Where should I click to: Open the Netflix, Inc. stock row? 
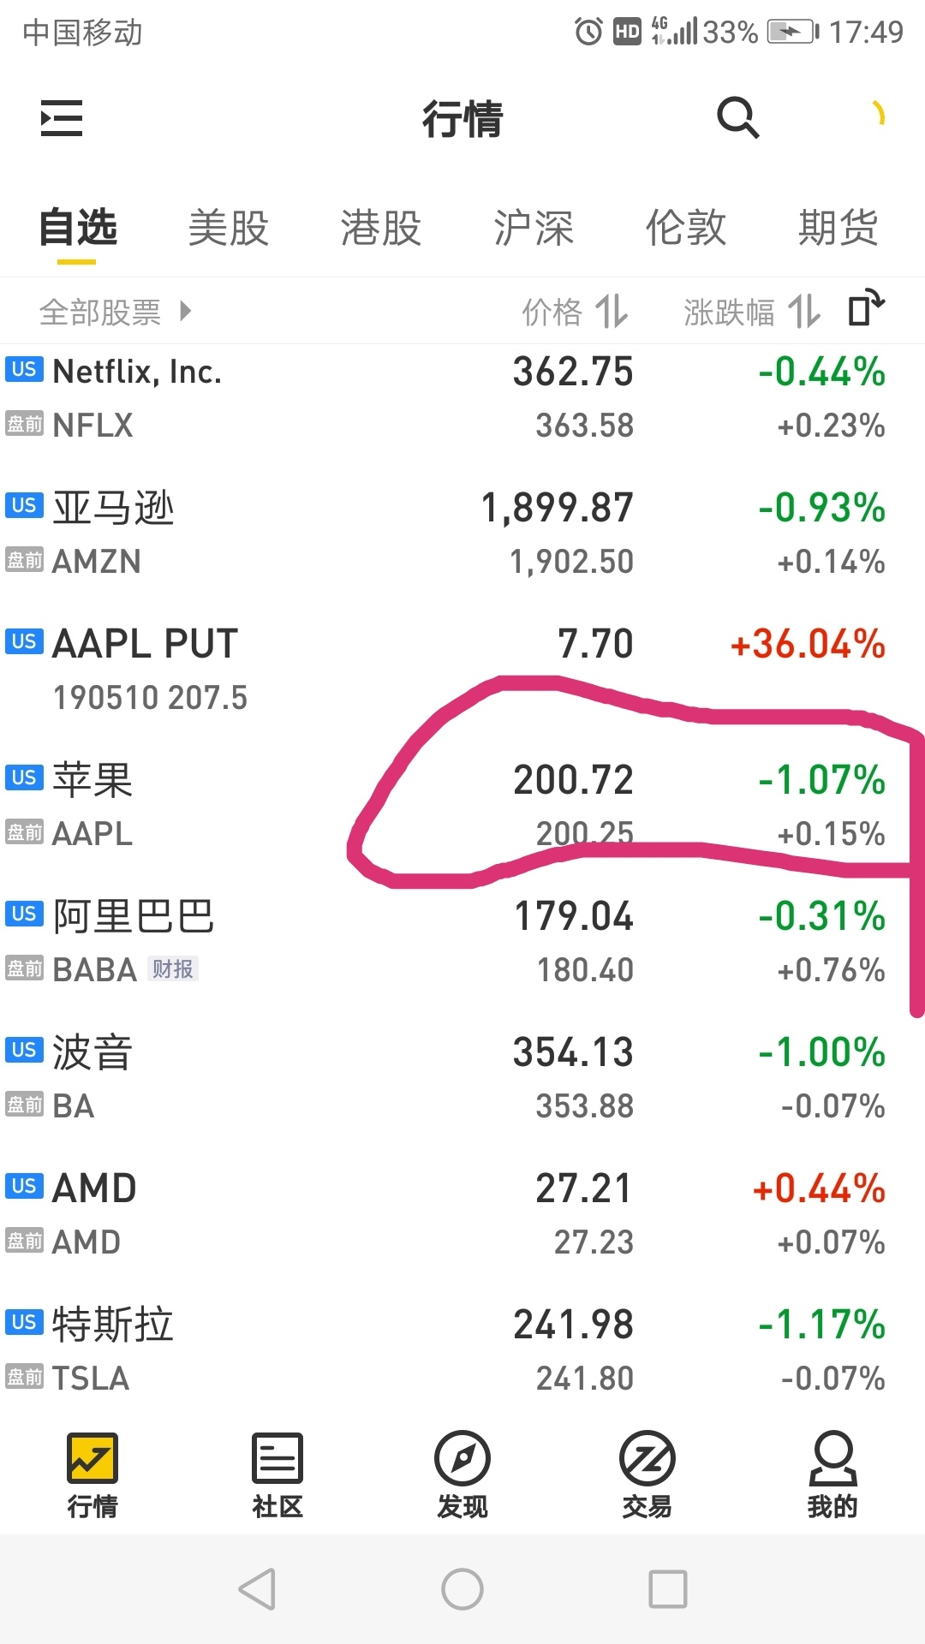point(462,397)
